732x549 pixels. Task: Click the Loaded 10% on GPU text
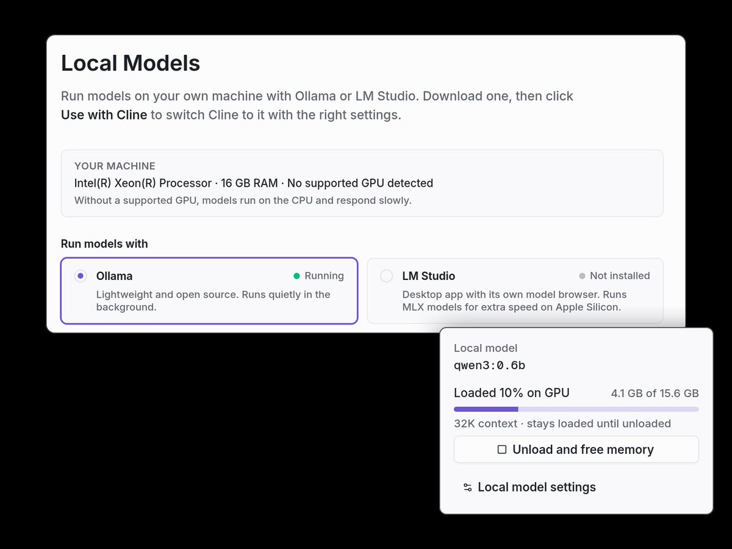pyautogui.click(x=512, y=393)
